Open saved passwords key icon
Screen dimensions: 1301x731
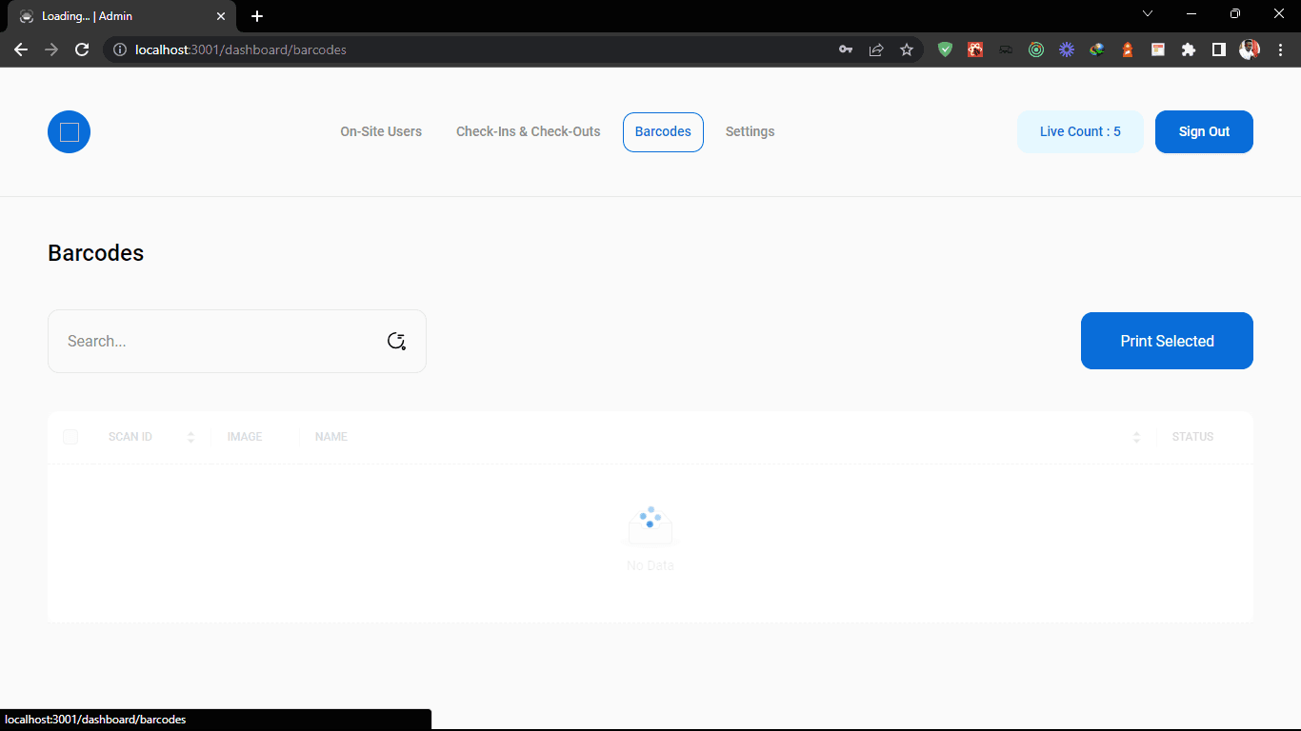click(846, 49)
